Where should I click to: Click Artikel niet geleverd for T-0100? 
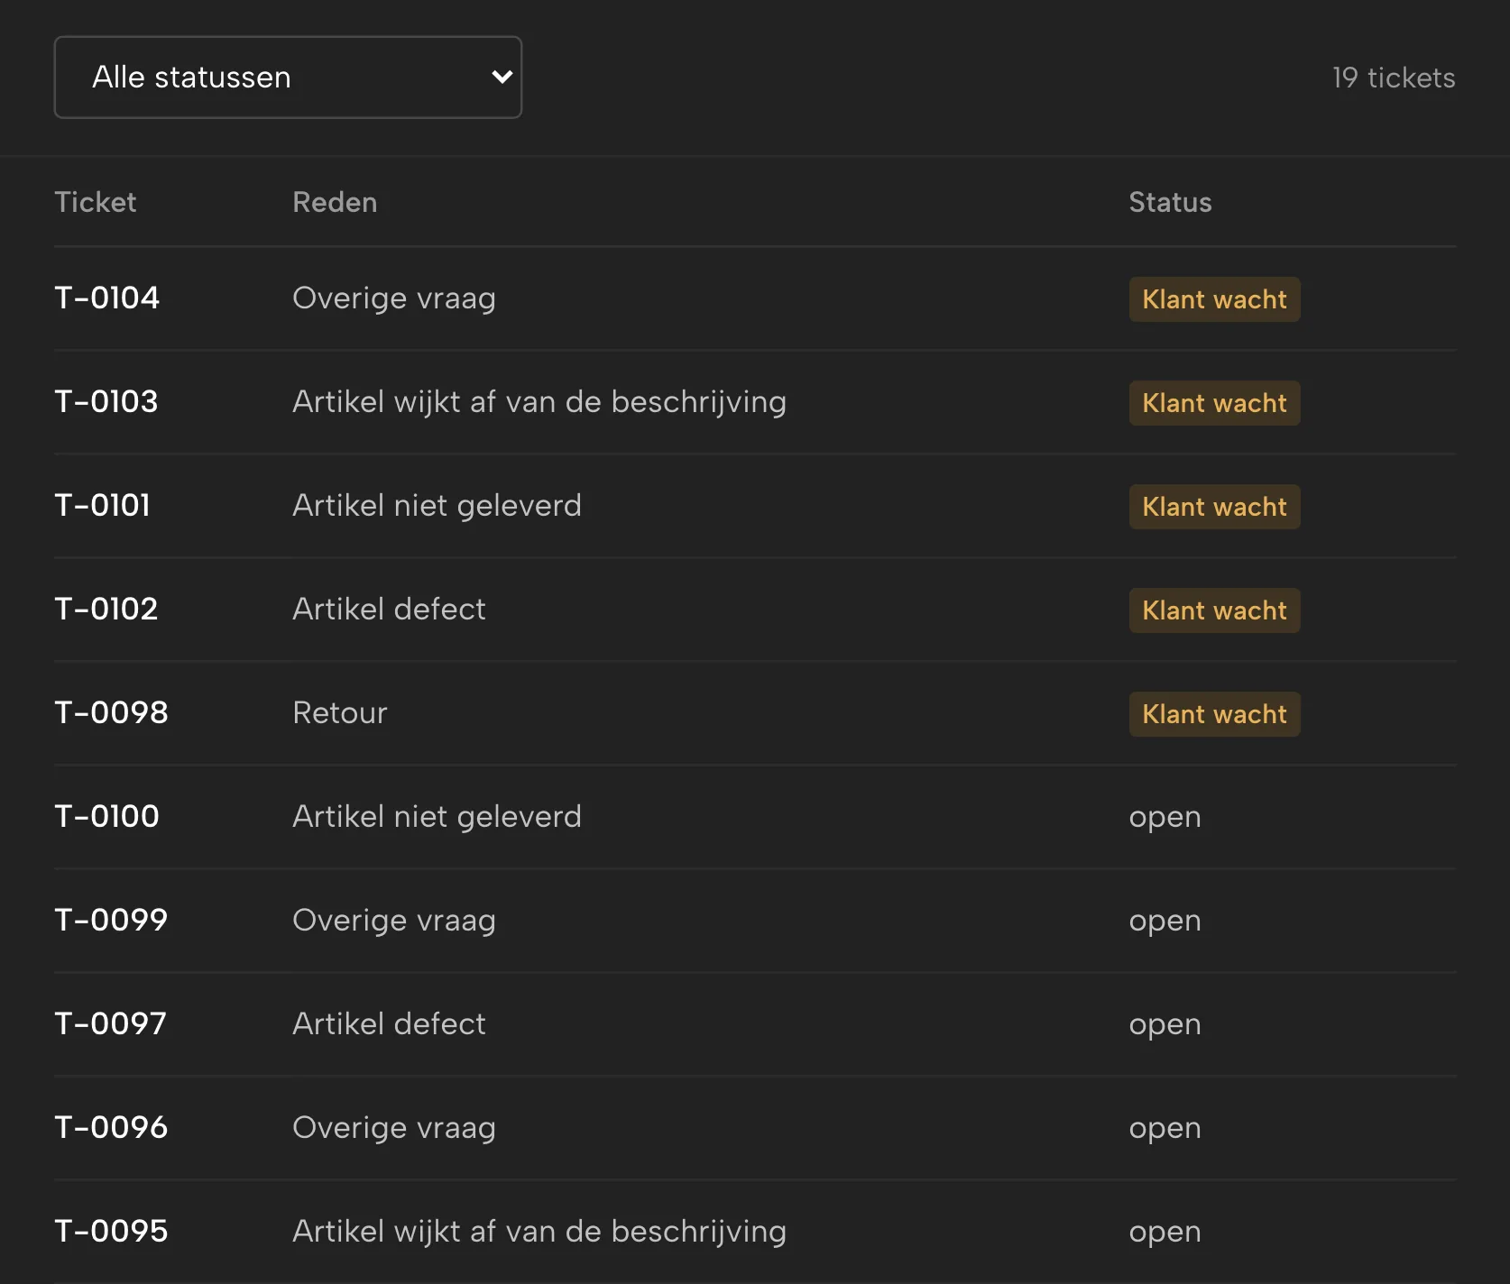pos(437,818)
